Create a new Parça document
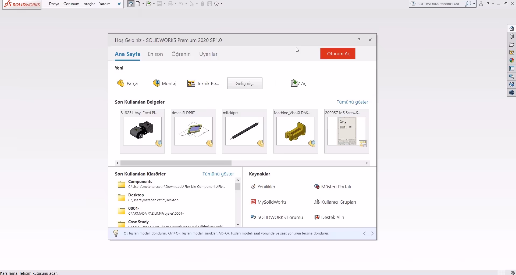This screenshot has height=275, width=516. (127, 83)
